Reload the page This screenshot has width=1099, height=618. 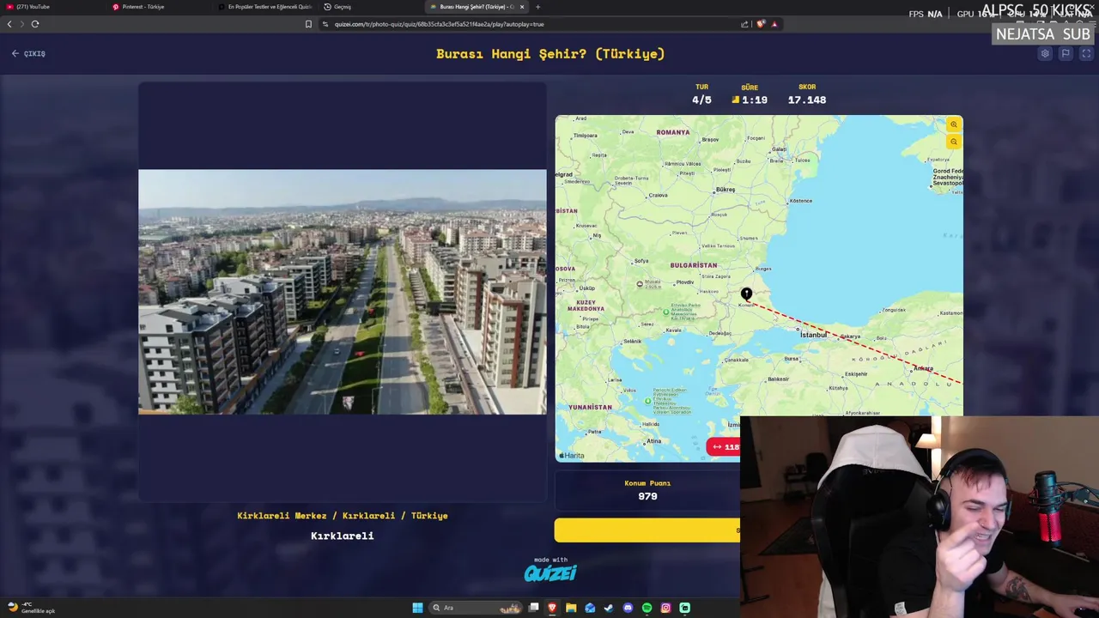35,24
